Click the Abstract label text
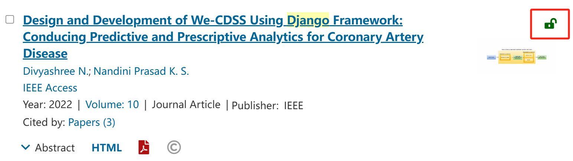Screen dimensions: 573x161 click(x=55, y=148)
